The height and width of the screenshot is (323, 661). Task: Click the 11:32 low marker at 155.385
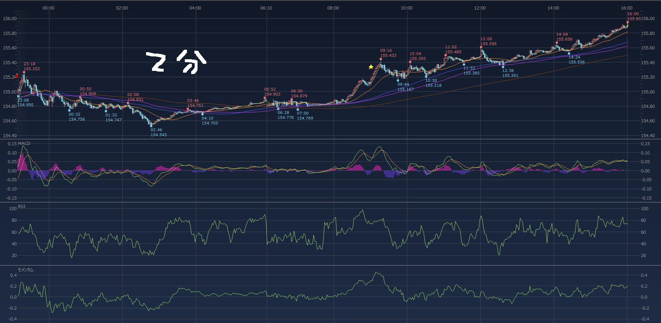click(x=464, y=65)
